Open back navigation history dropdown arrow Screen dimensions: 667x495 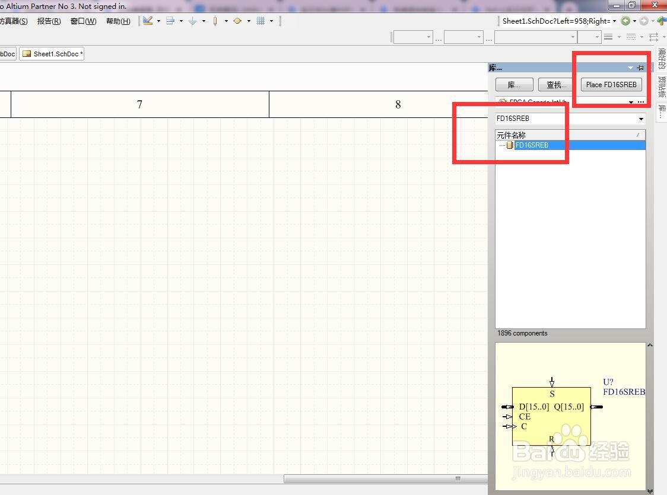tap(635, 21)
